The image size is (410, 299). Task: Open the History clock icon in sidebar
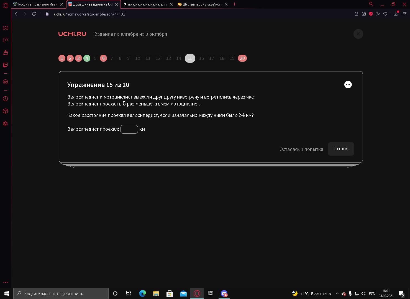tap(6, 99)
